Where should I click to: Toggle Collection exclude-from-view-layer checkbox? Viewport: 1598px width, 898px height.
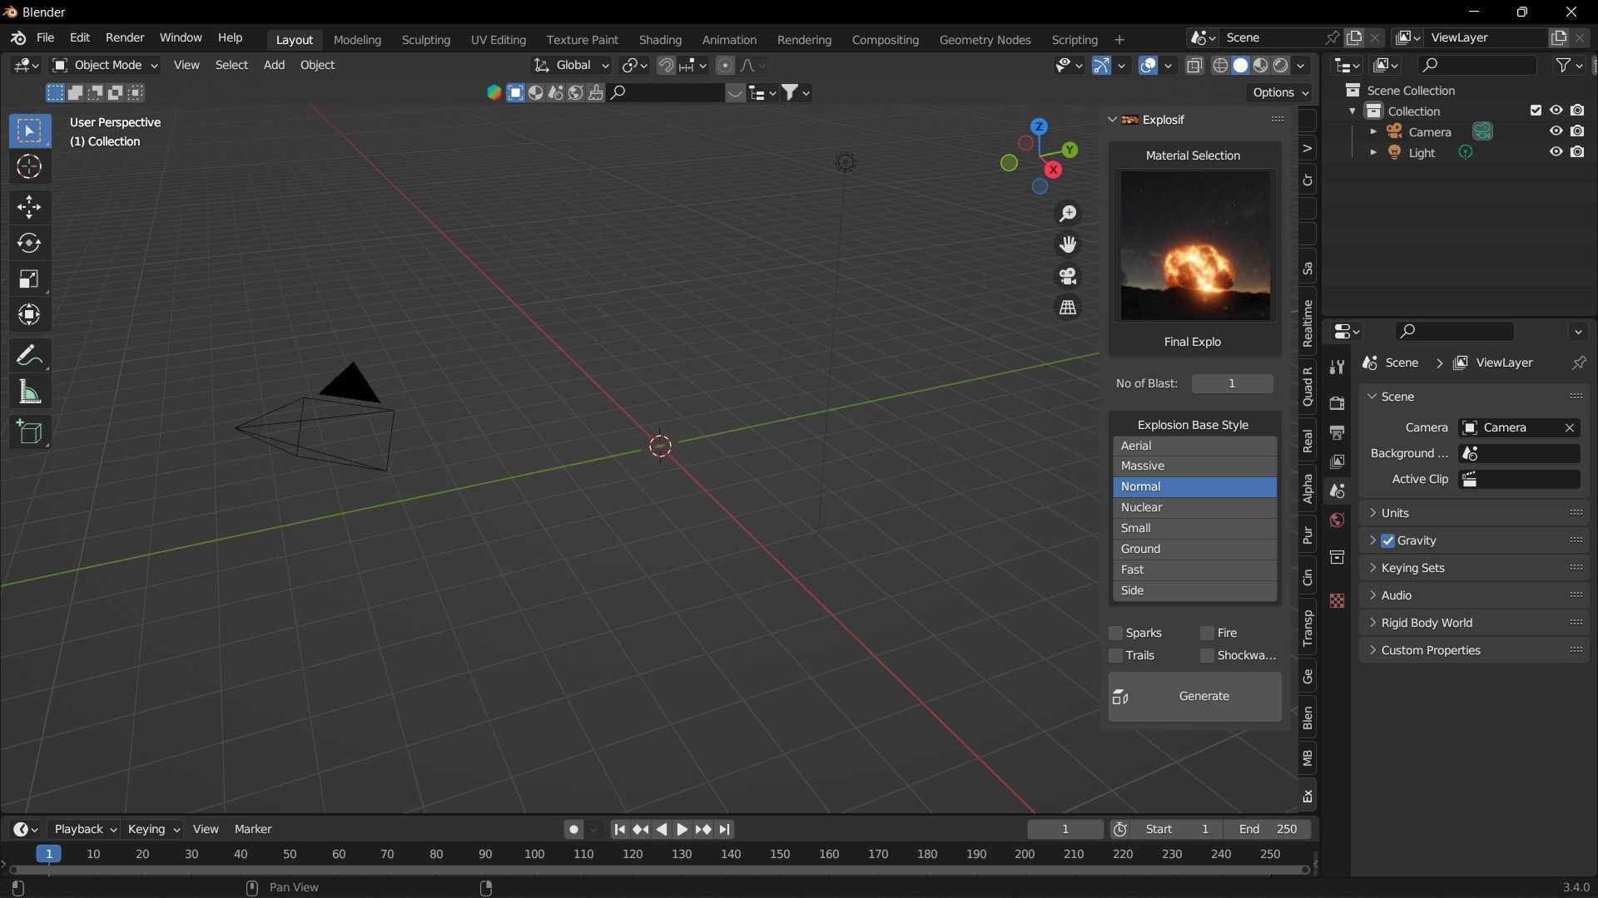point(1536,111)
